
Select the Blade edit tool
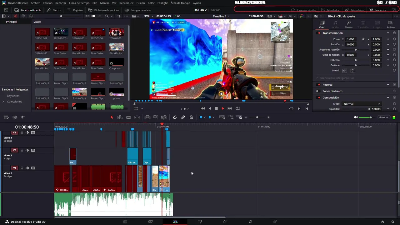[128, 117]
